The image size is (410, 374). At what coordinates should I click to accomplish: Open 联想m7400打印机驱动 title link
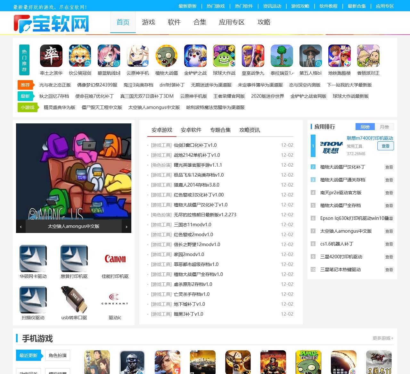pyautogui.click(x=370, y=138)
